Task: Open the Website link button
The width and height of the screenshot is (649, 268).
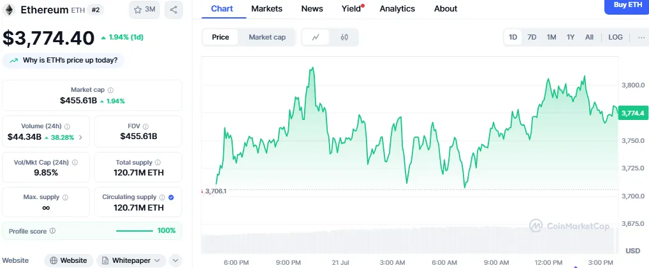Action: point(68,260)
